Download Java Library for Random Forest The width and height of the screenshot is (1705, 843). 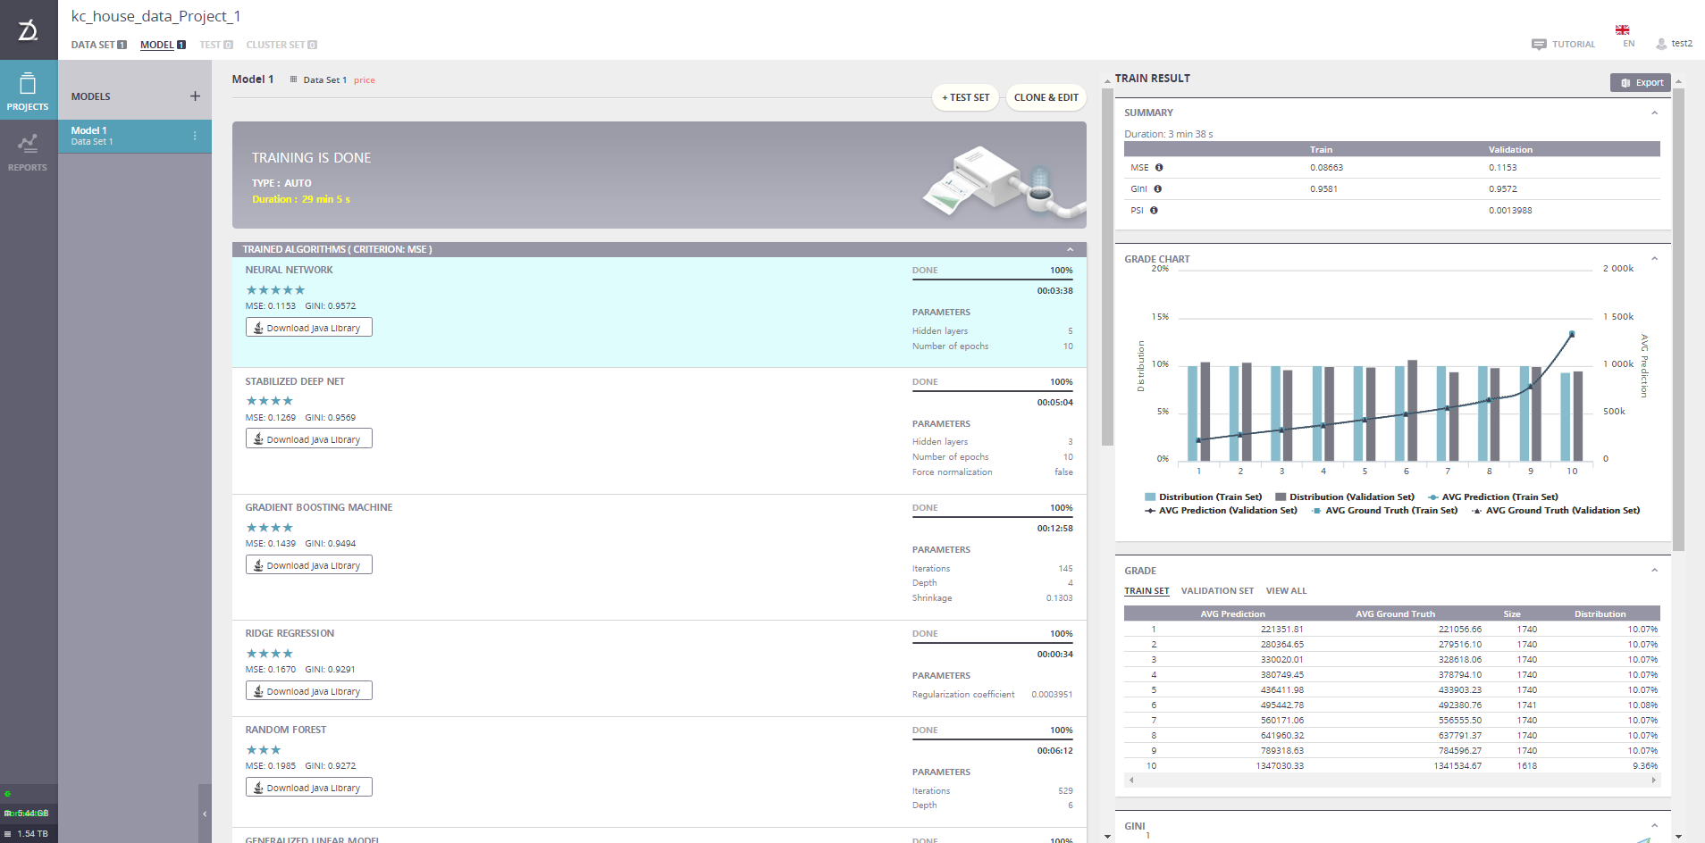(x=309, y=788)
